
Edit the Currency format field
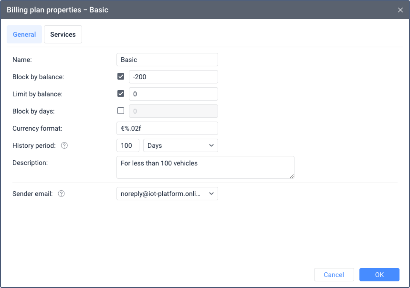(167, 128)
